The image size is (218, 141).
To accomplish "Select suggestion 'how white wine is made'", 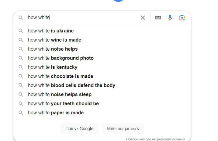I will pyautogui.click(x=54, y=40).
